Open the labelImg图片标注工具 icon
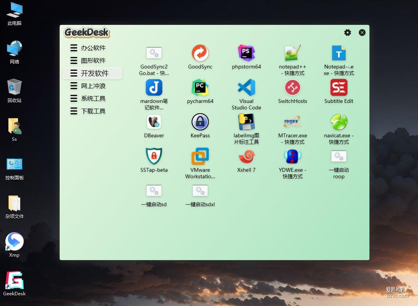Screen dimensions: 418x306 (x=246, y=122)
